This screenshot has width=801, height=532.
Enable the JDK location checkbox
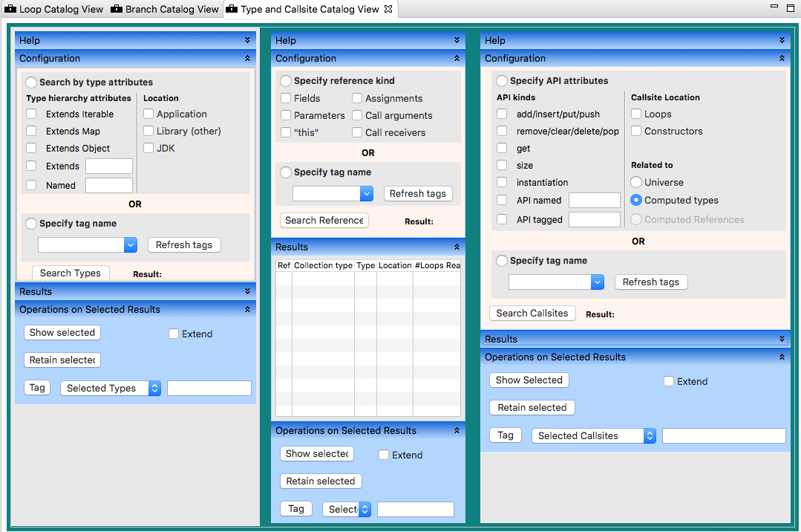point(148,148)
